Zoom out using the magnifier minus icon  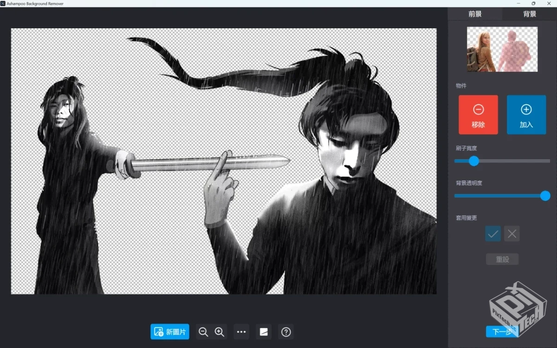(x=203, y=332)
